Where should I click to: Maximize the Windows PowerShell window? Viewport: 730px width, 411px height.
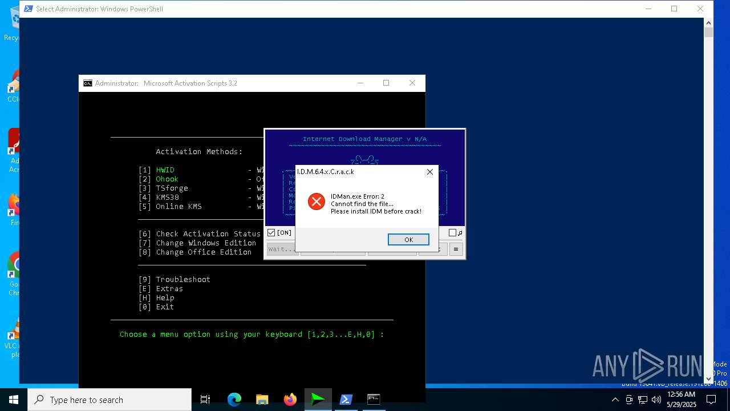click(674, 9)
